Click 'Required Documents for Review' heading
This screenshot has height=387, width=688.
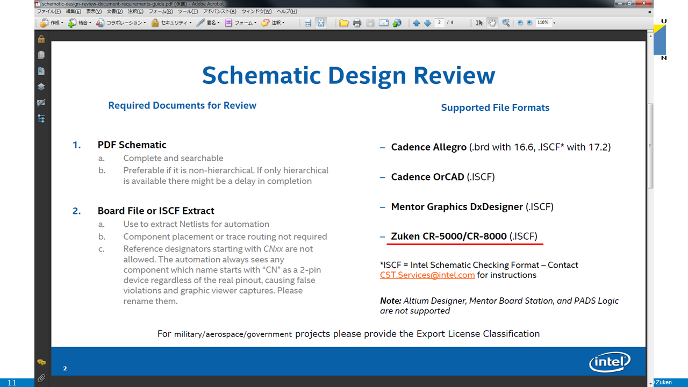[x=182, y=105]
